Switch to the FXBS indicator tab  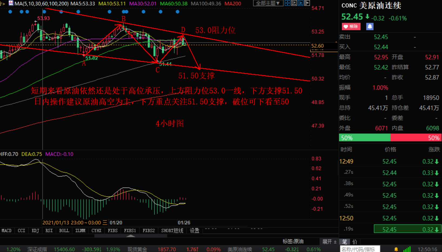pos(113,231)
